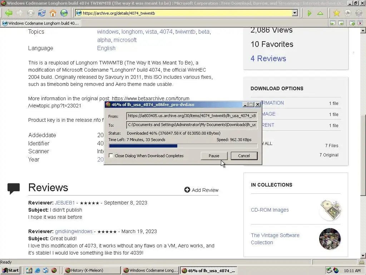The image size is (366, 275).
Task: Switch to the previous tab icon
Action: tap(333, 23)
